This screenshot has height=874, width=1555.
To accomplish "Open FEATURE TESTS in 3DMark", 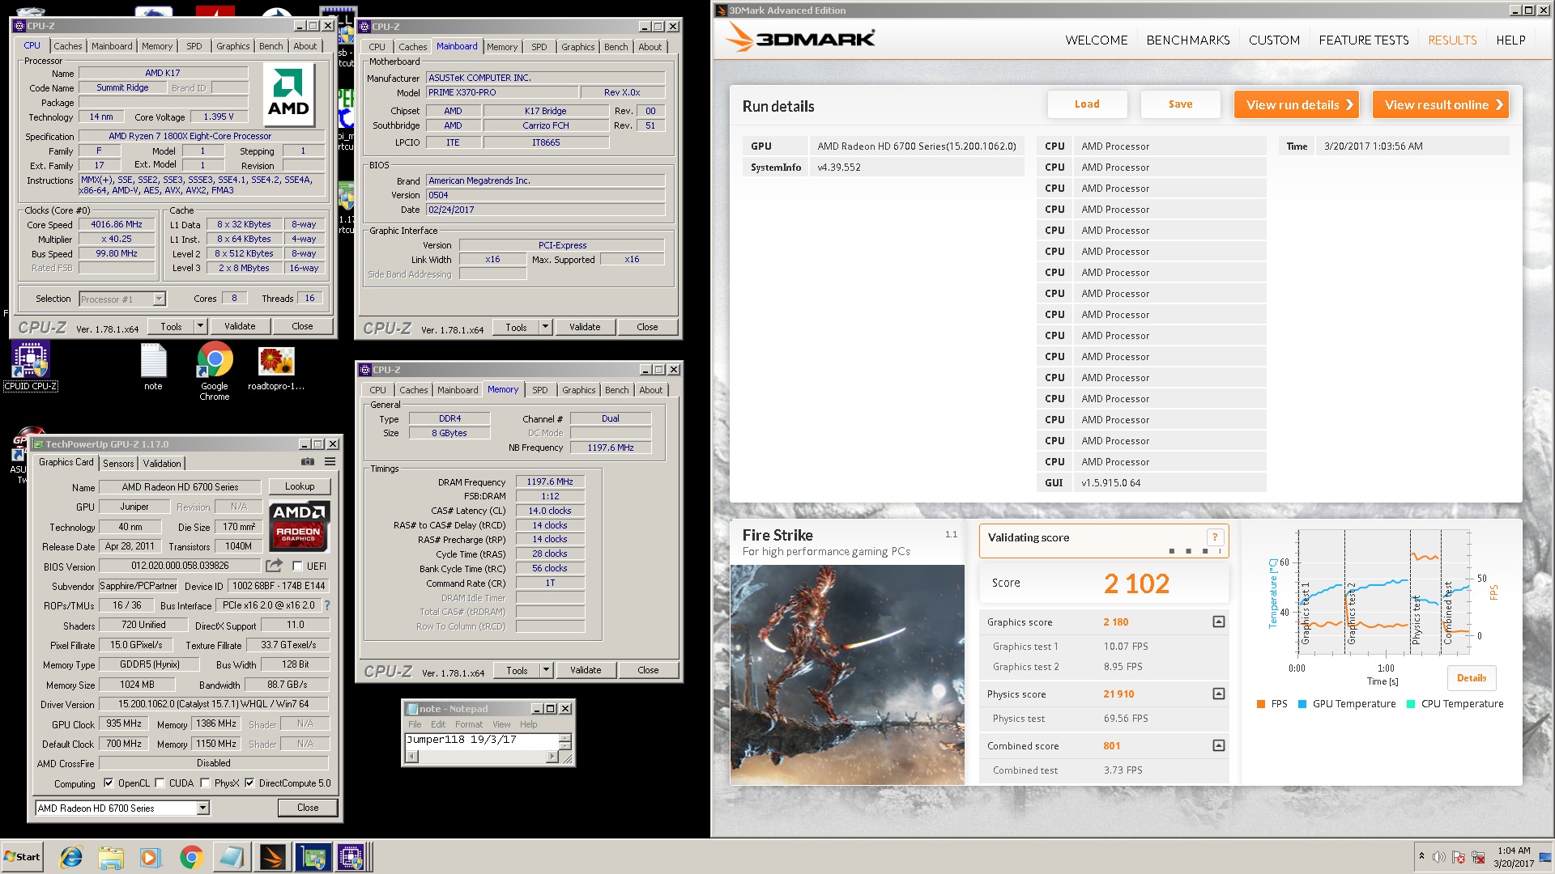I will pyautogui.click(x=1363, y=40).
